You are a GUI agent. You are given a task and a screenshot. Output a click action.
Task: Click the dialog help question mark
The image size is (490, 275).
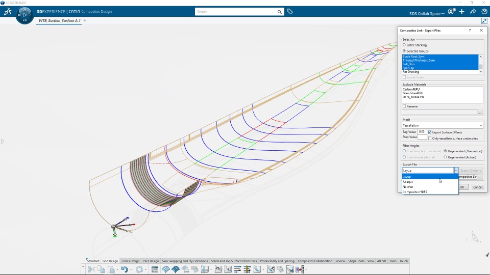click(470, 30)
